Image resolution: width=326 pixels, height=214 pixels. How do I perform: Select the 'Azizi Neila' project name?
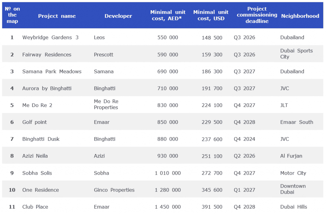pyautogui.click(x=35, y=156)
